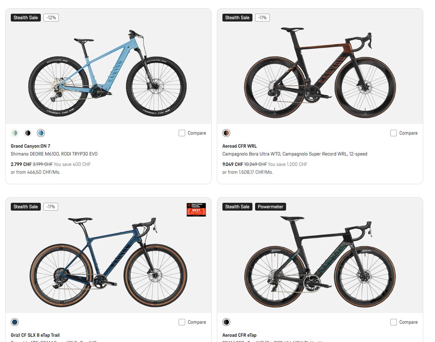Select the black swatch for Aeroad CFR eTap
The width and height of the screenshot is (435, 342).
click(226, 322)
